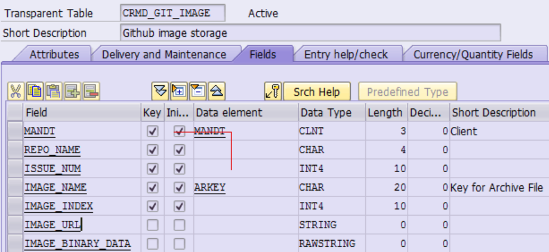
Task: Click the IMAGE_INDEX field name cell
Action: pyautogui.click(x=82, y=206)
